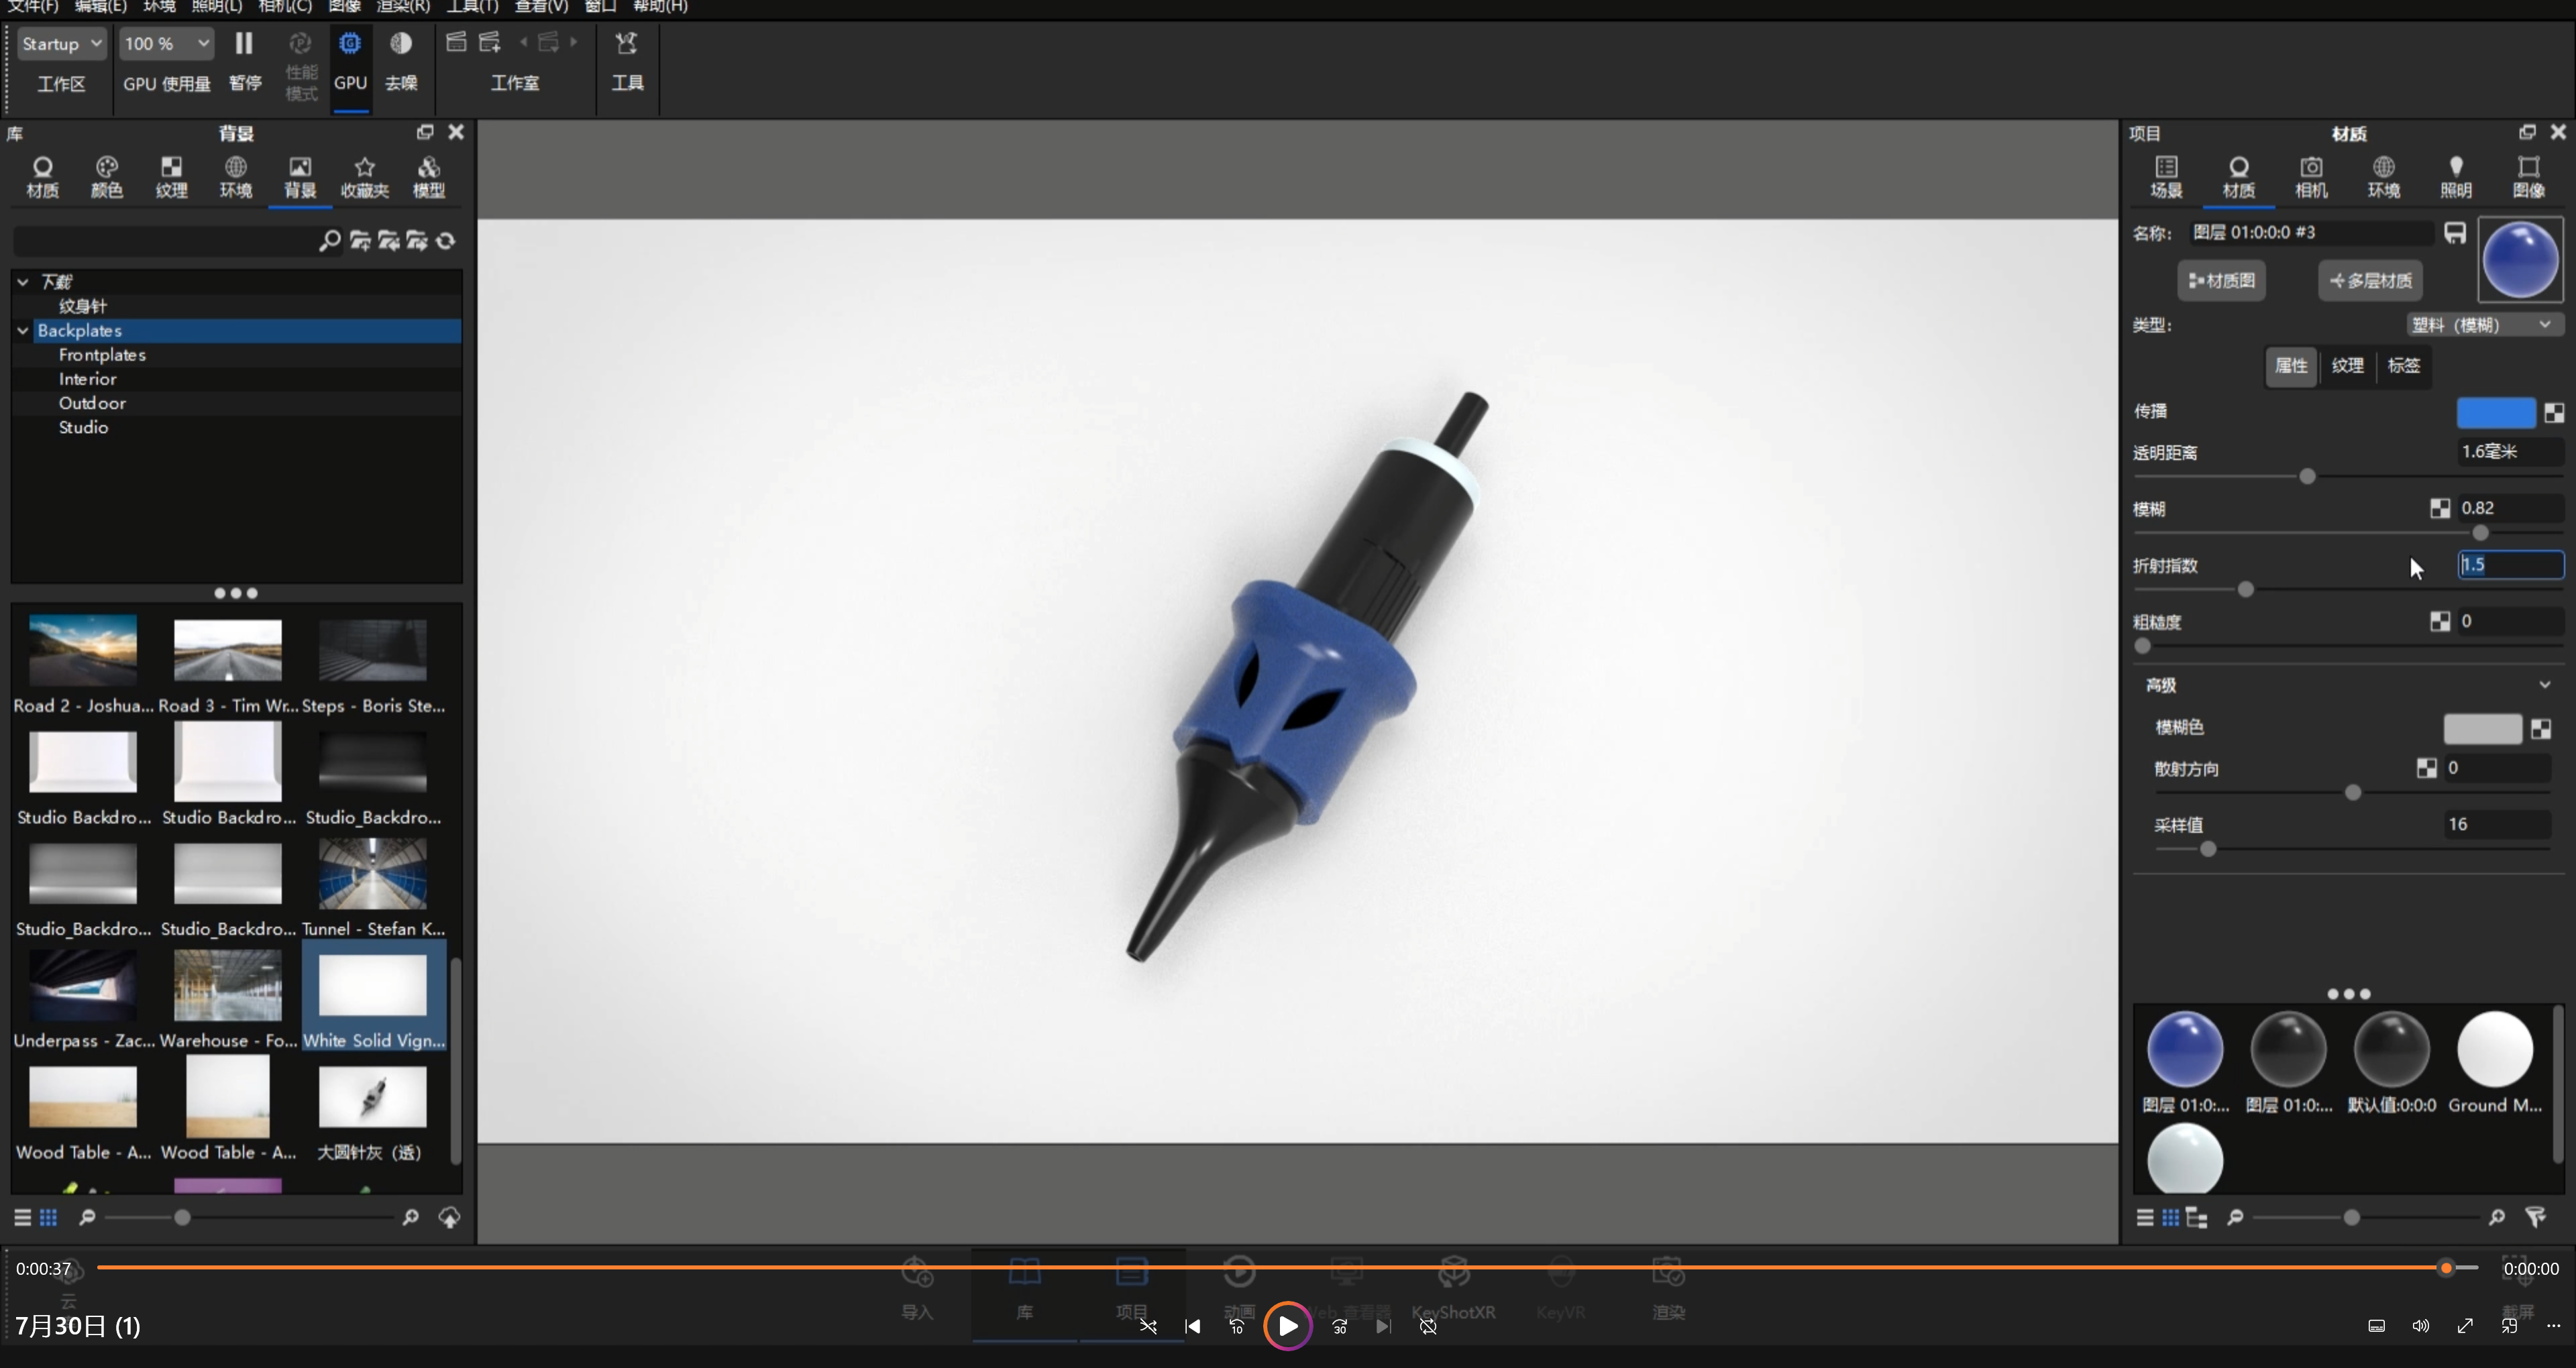
Task: Collapse the 下载 tree node
Action: [23, 282]
